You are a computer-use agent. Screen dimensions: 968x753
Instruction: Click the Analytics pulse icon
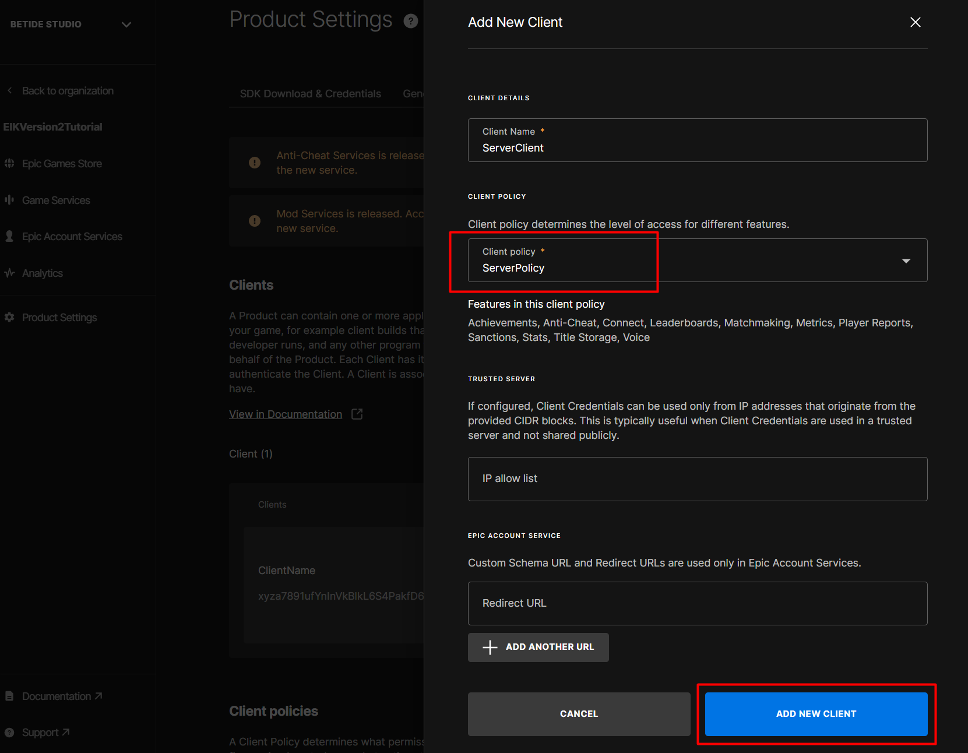pyautogui.click(x=9, y=273)
